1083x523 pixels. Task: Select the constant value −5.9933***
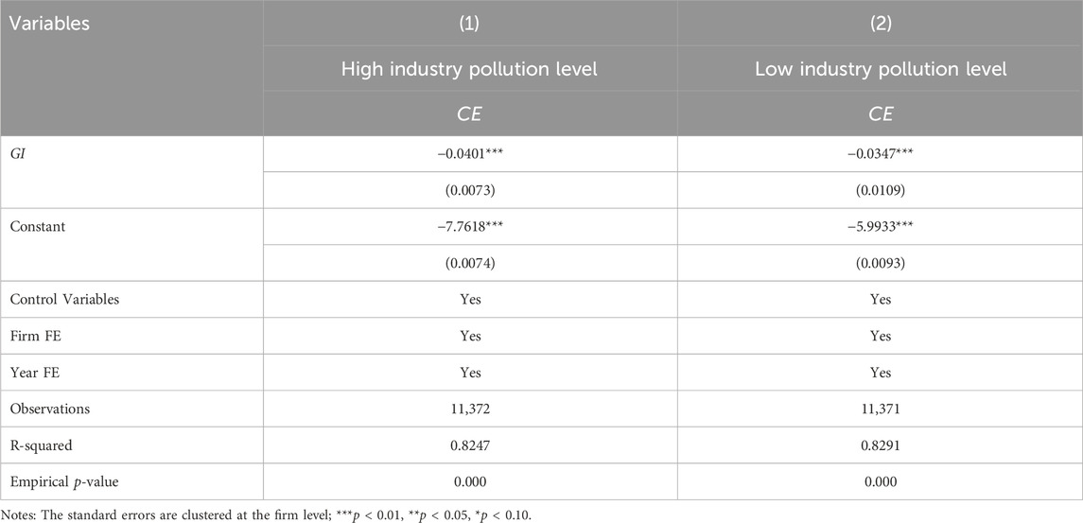tap(881, 227)
